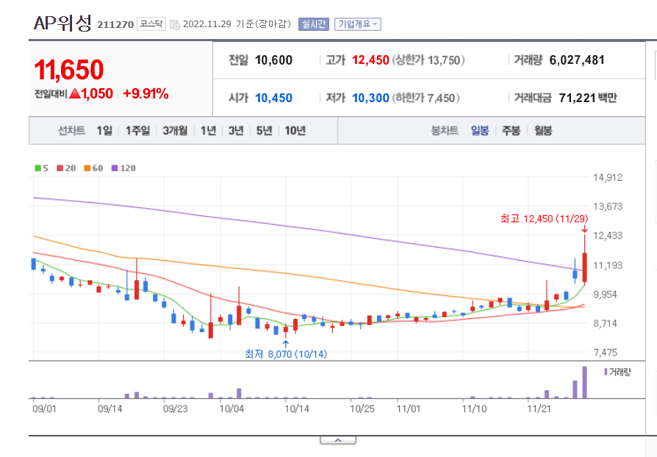Open the 기업개요 dropdown
Viewport: 657px width, 457px height.
click(358, 24)
